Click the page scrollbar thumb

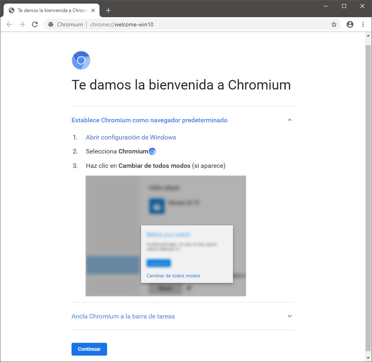click(368, 198)
